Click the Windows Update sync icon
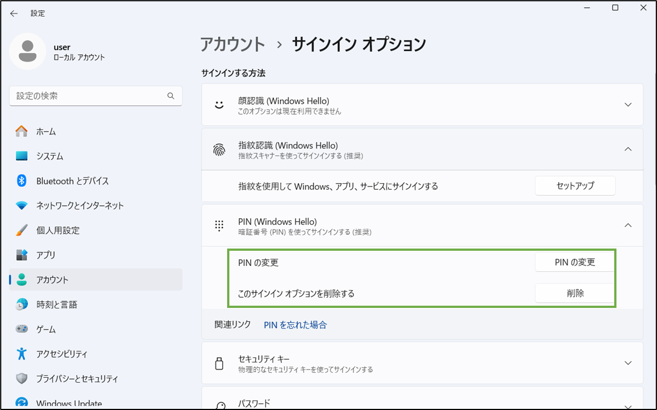The width and height of the screenshot is (657, 410). [21, 402]
